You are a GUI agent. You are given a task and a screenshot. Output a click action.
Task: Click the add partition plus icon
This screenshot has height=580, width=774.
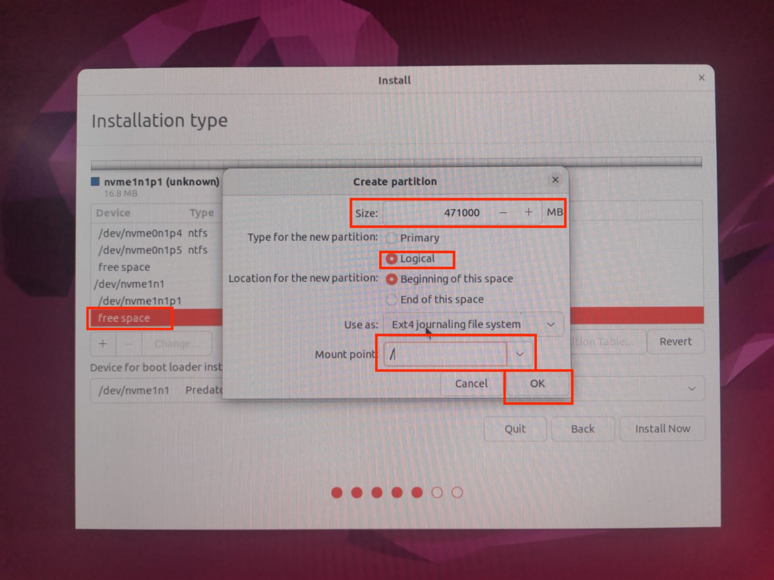[x=103, y=344]
